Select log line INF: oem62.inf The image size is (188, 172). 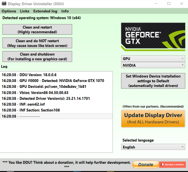[56, 104]
